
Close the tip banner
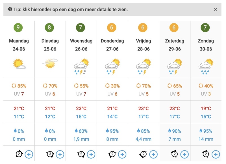point(216,10)
